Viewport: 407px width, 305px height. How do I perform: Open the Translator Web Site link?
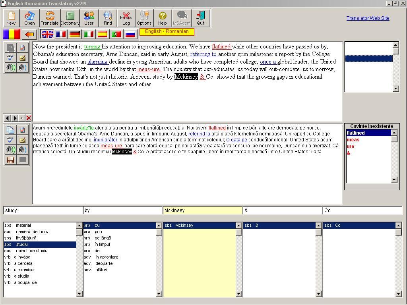368,18
